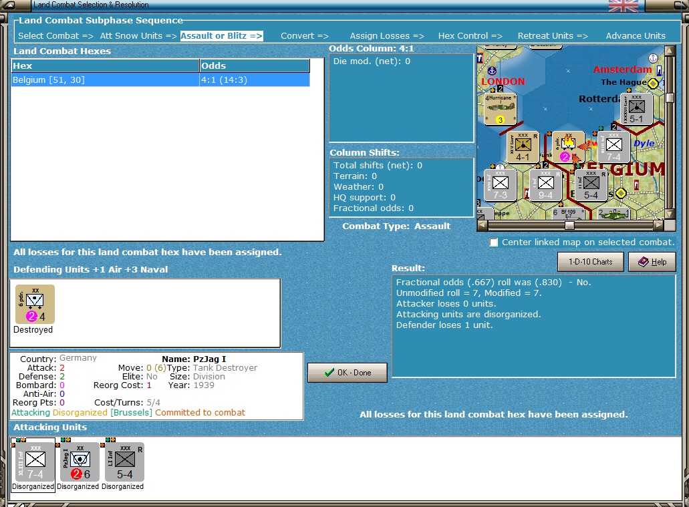Click the 'Attacking units are disorganized.' result line
689x507 pixels.
468,315
